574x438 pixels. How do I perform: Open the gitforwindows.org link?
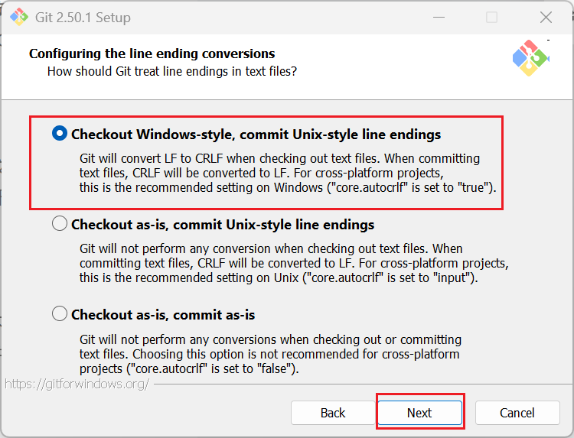point(77,384)
